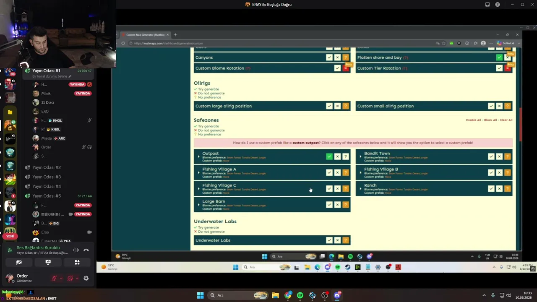Viewport: 537px width, 302px height.
Task: Show hidden tray icons on bottom taskbar
Action: click(x=484, y=295)
